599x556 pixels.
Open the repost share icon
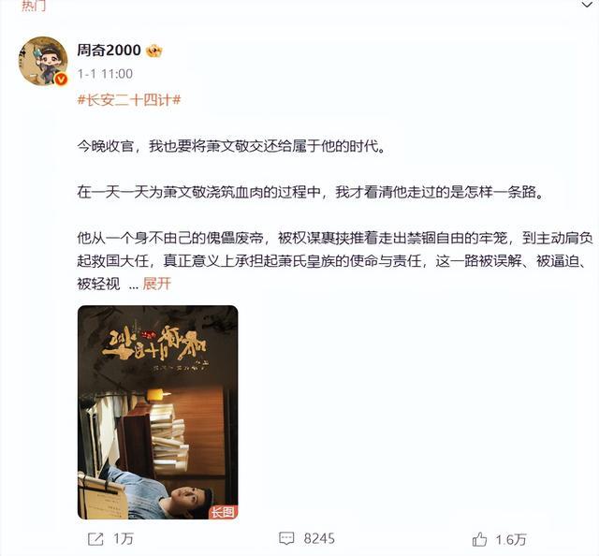click(95, 539)
